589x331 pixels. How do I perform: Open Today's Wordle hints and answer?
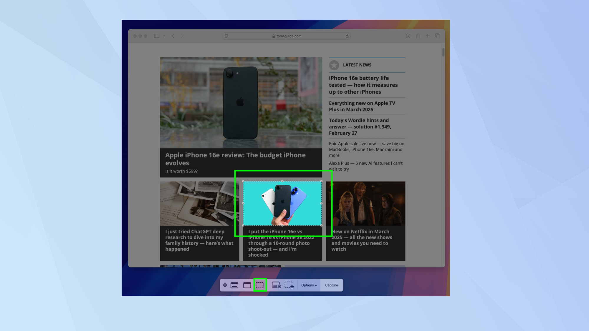[x=360, y=127]
